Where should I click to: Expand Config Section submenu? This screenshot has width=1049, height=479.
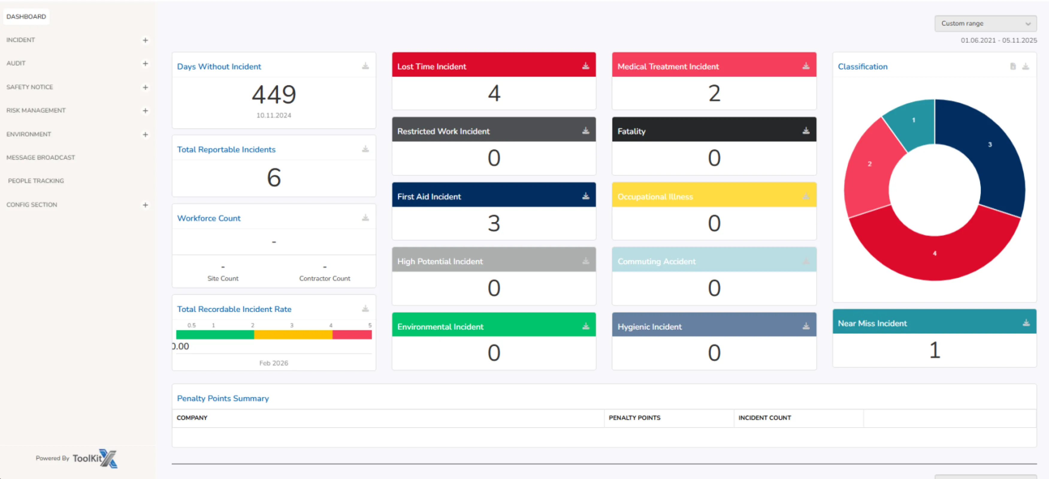point(145,205)
